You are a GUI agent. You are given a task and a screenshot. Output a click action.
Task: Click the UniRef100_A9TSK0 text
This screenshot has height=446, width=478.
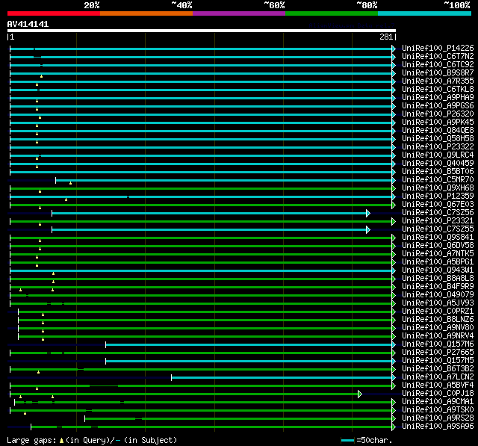[438, 410]
